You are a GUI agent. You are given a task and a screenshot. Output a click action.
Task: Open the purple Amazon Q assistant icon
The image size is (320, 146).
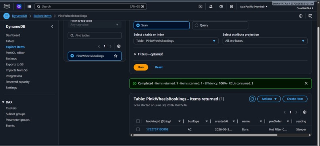pyautogui.click(x=19, y=6)
